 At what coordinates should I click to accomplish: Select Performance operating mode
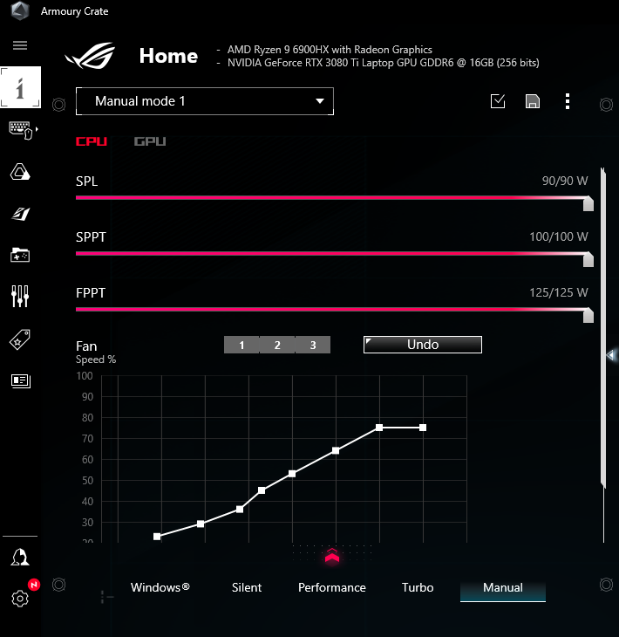[x=332, y=587]
